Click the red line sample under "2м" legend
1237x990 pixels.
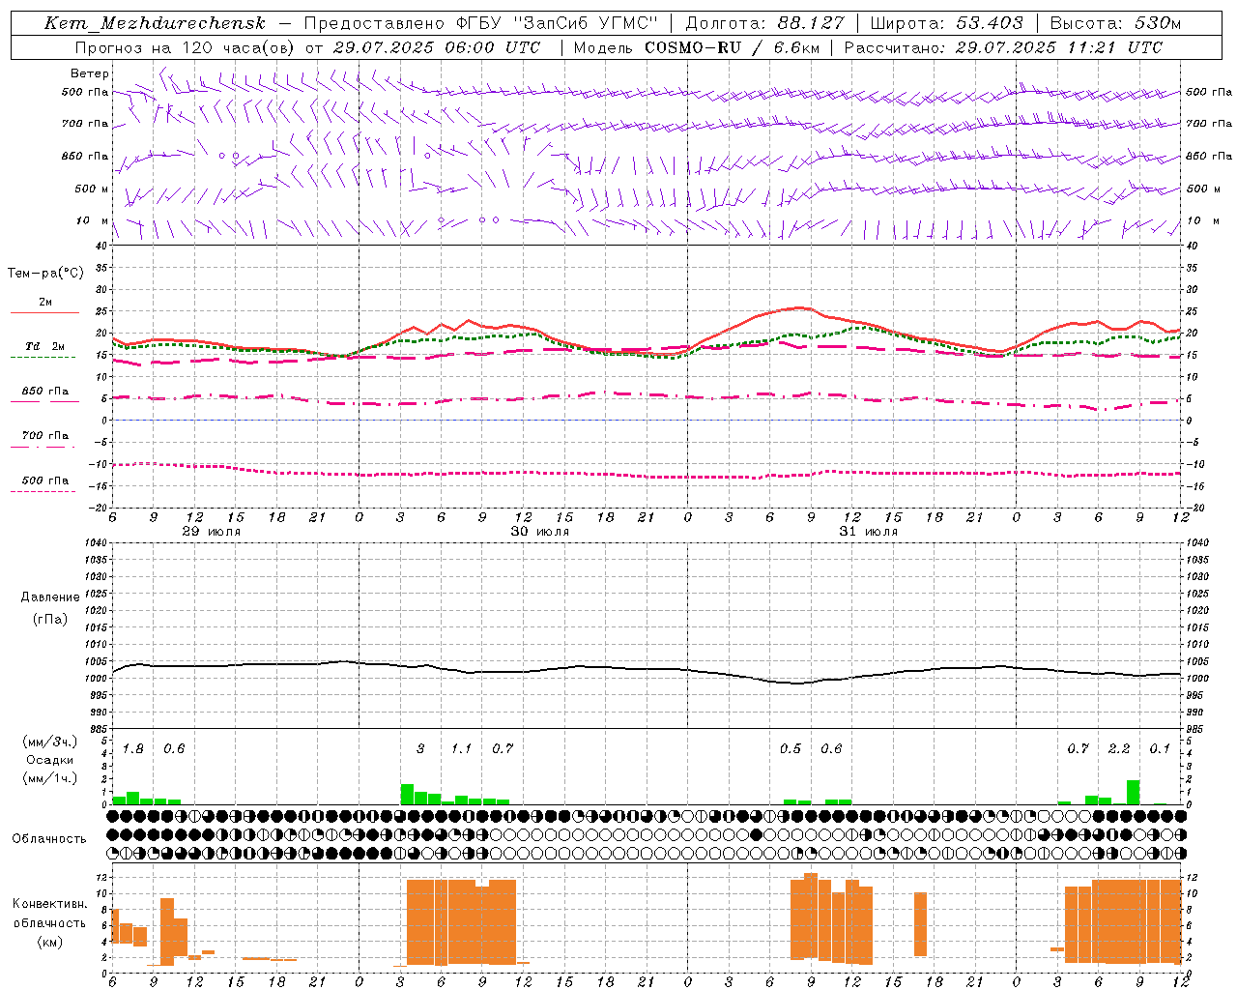[x=44, y=313]
